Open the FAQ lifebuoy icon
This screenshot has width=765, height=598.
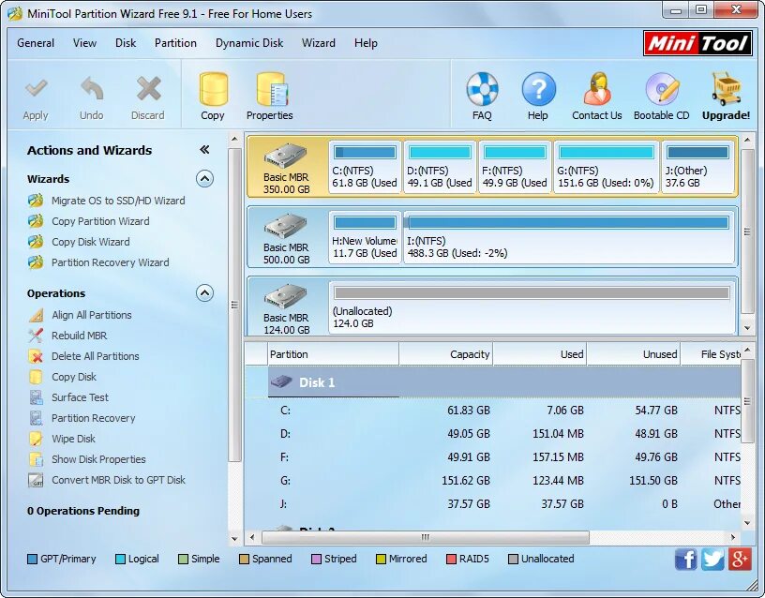(x=482, y=89)
